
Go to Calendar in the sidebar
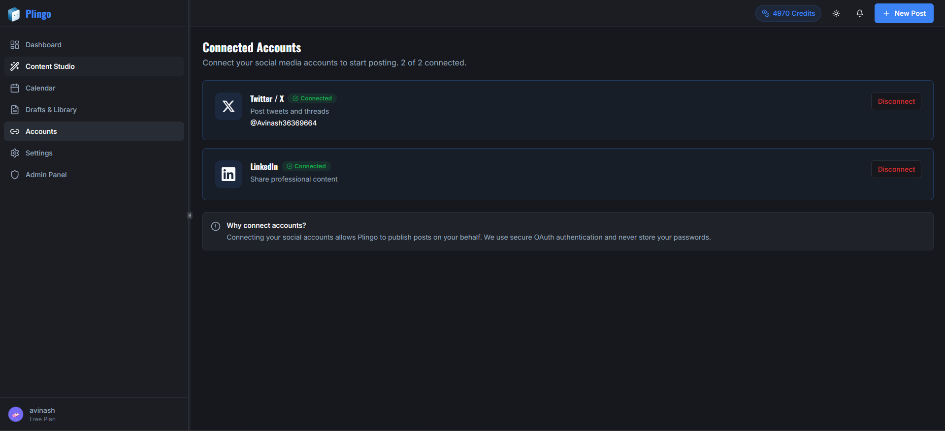pyautogui.click(x=94, y=88)
